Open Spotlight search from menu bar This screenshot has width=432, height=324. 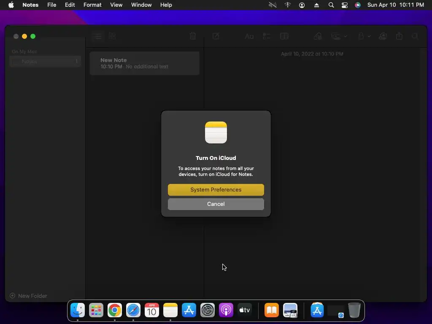(331, 5)
